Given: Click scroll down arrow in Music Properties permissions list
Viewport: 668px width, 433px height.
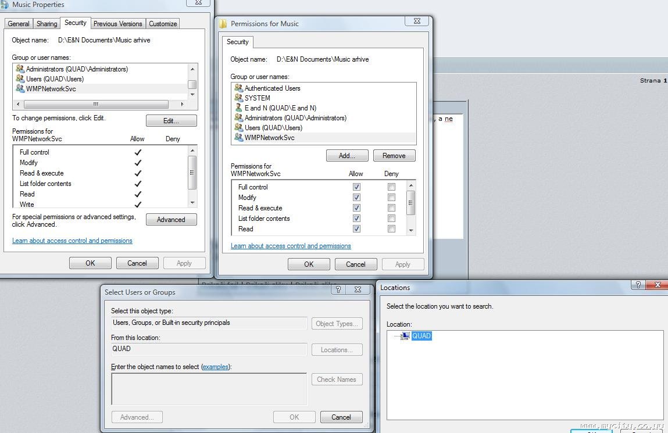Looking at the screenshot, I should tap(192, 203).
